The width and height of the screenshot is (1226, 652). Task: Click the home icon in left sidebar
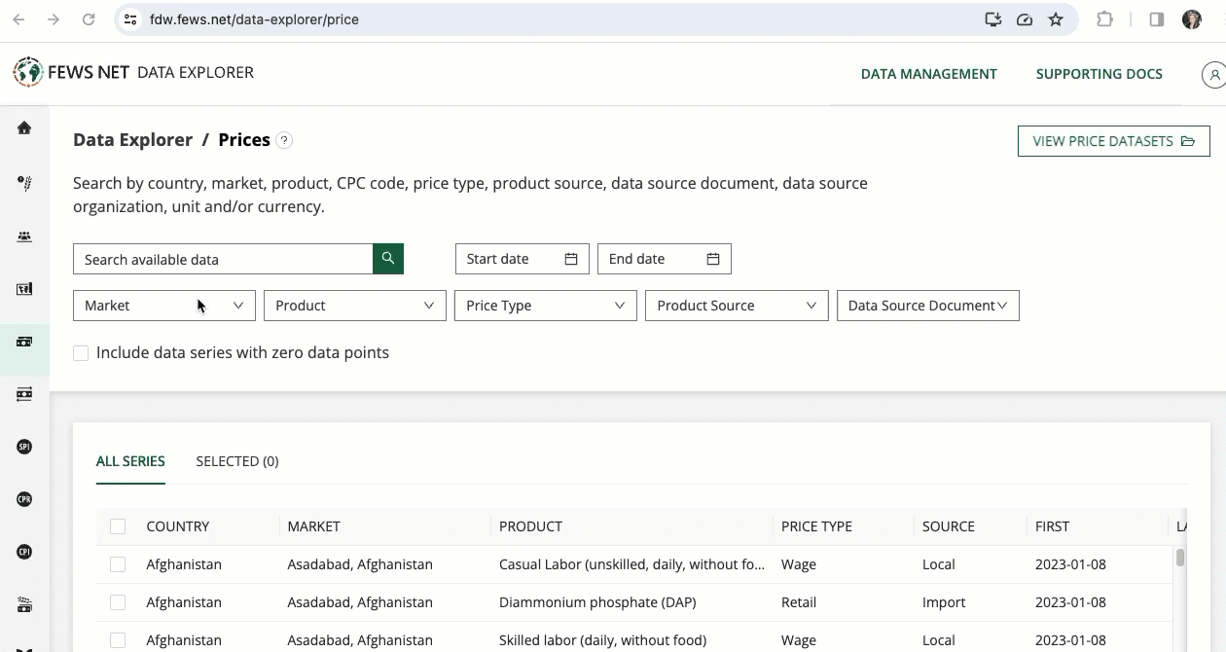tap(24, 127)
